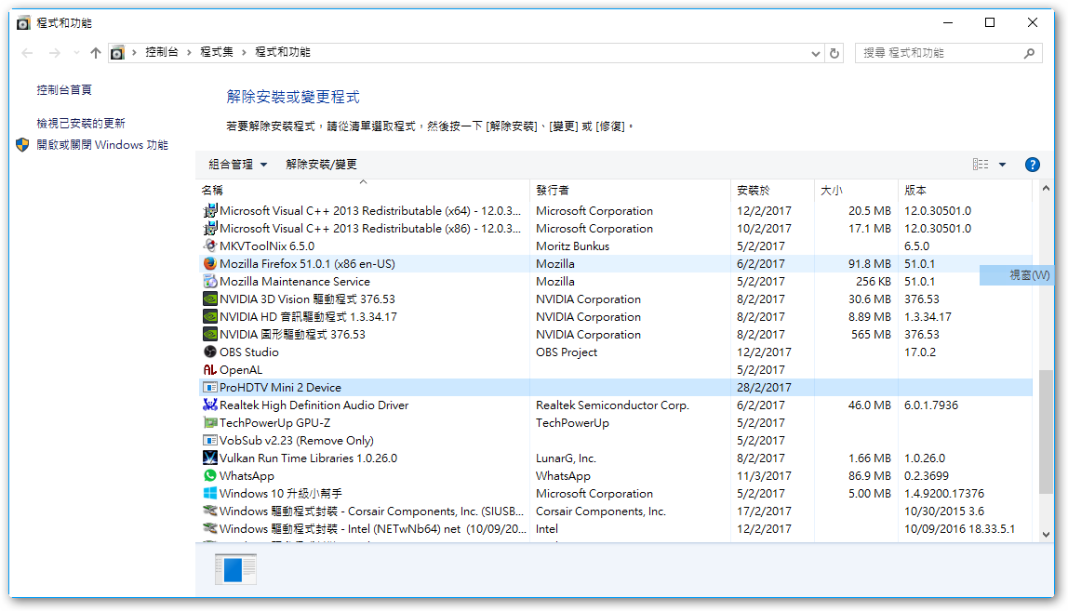Click the Realtek High Definition Audio icon
The height and width of the screenshot is (611, 1068).
pos(210,405)
